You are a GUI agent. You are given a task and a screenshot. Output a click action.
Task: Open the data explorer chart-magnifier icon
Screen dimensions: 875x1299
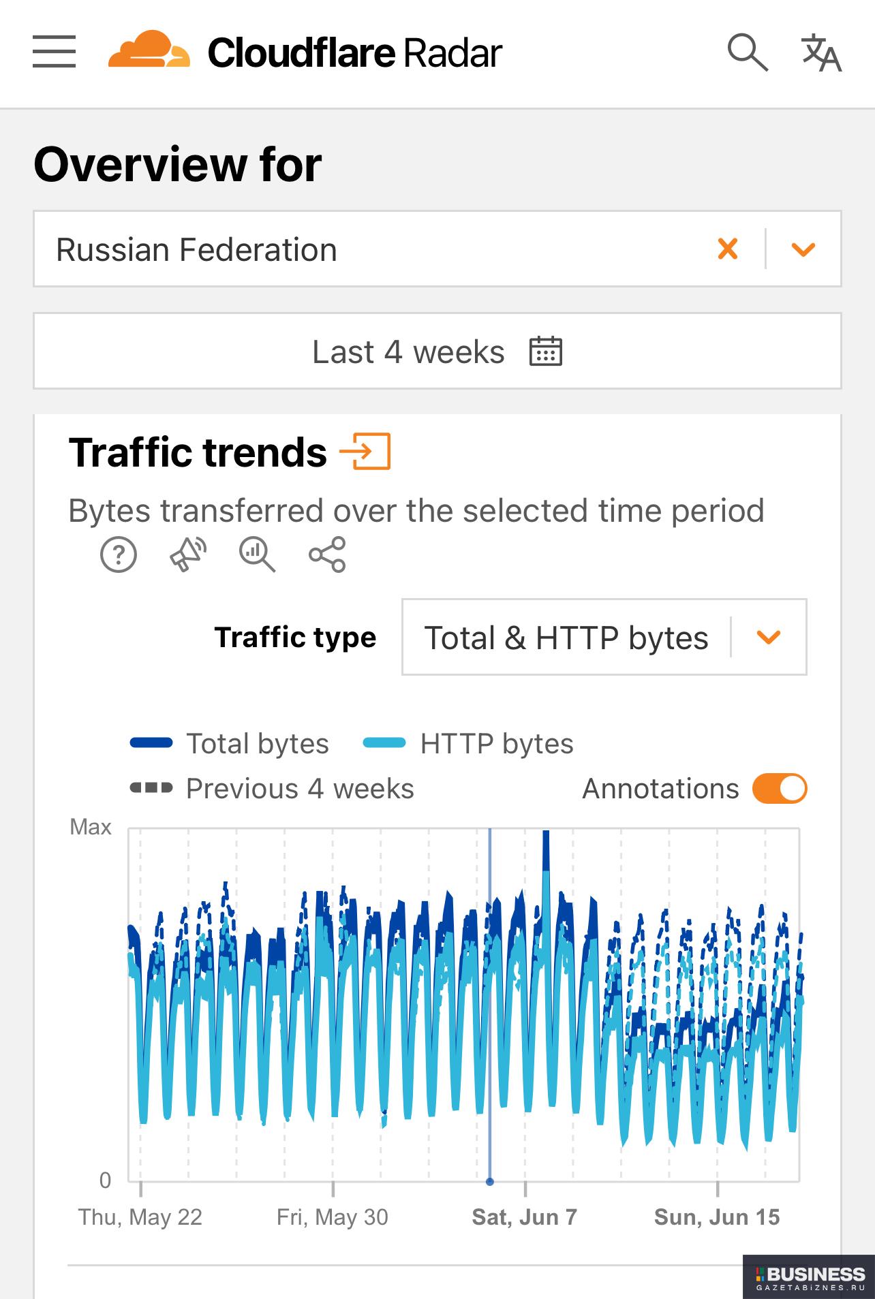(x=257, y=554)
